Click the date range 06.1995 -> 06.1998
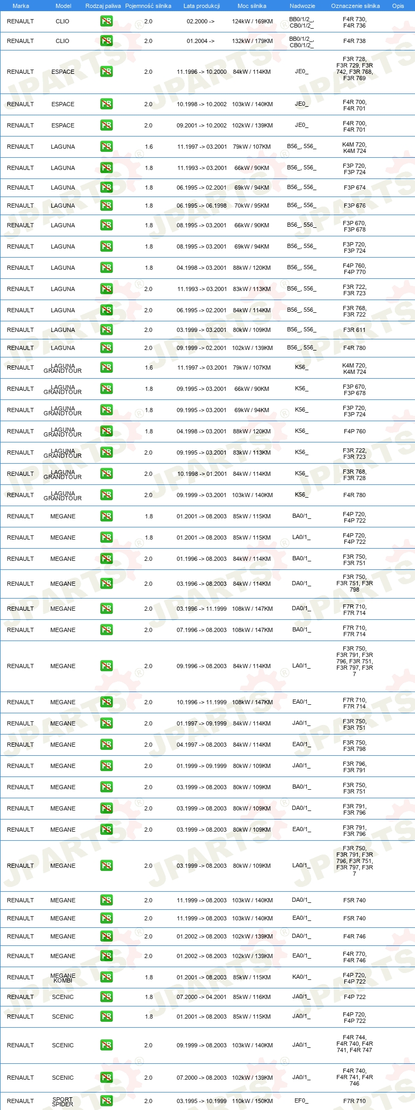The width and height of the screenshot is (415, 1110). tap(202, 206)
